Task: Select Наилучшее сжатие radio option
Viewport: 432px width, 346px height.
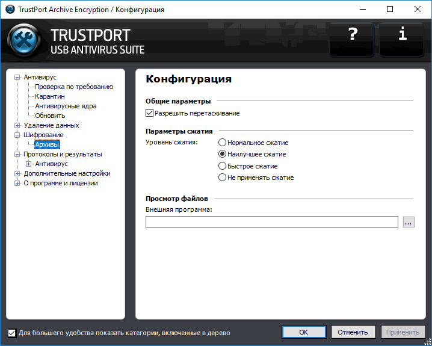Action: (222, 154)
